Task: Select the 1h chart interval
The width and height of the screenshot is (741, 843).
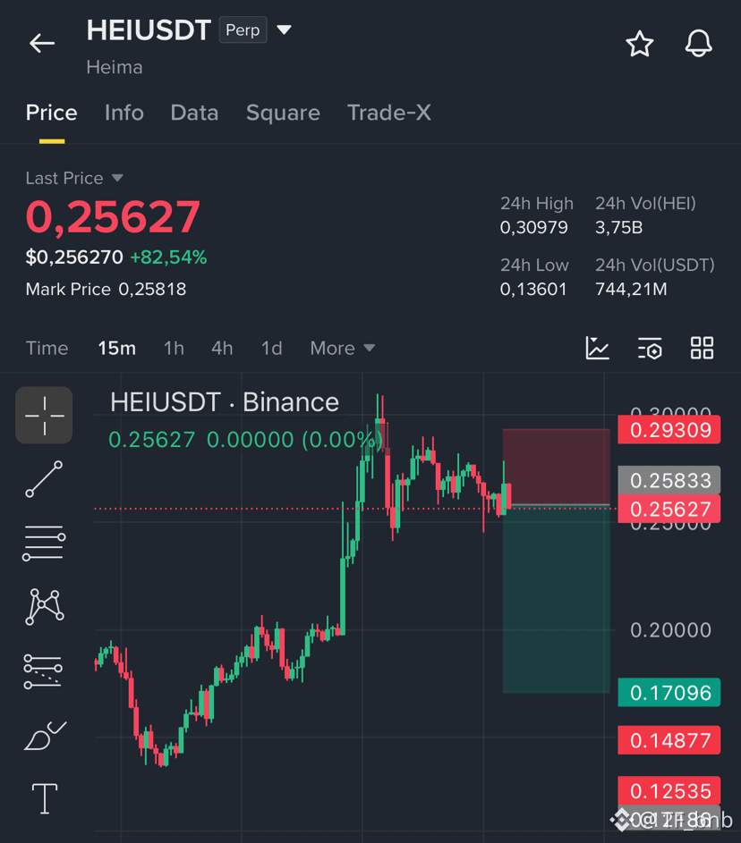Action: pyautogui.click(x=174, y=349)
